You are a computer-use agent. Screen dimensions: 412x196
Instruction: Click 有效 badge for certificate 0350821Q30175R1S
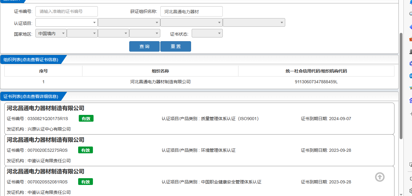coord(86,119)
